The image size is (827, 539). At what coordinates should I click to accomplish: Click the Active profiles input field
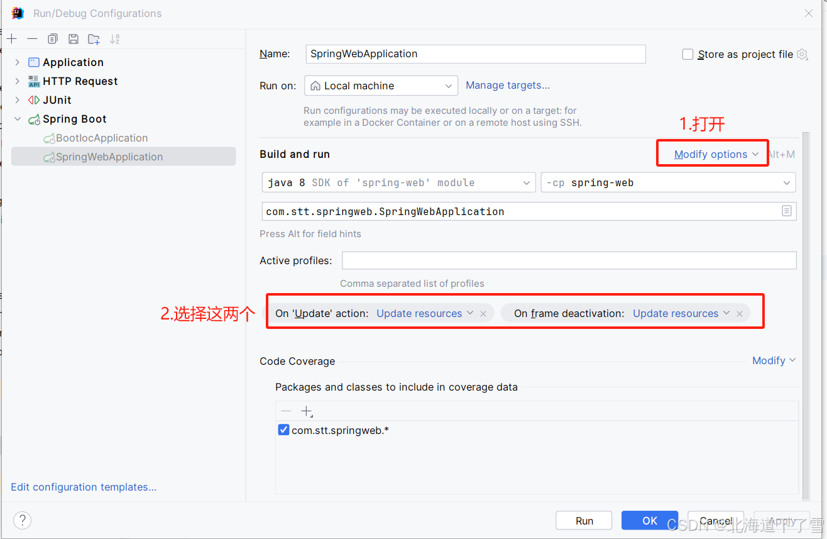coord(566,260)
